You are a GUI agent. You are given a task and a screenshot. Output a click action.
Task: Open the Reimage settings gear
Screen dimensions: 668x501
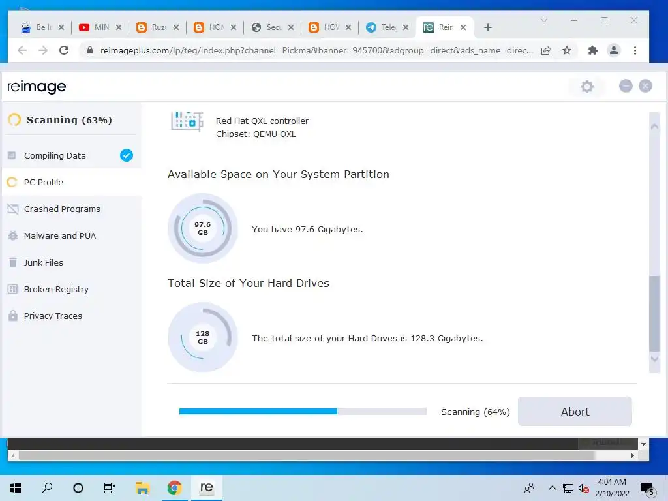(x=586, y=87)
